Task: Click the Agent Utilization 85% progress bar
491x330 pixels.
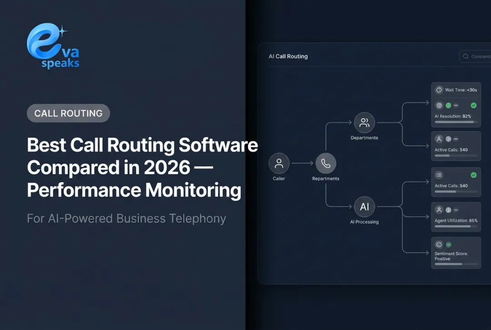Action: [x=456, y=226]
